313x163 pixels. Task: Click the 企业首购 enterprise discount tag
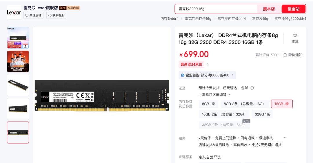click(x=207, y=75)
